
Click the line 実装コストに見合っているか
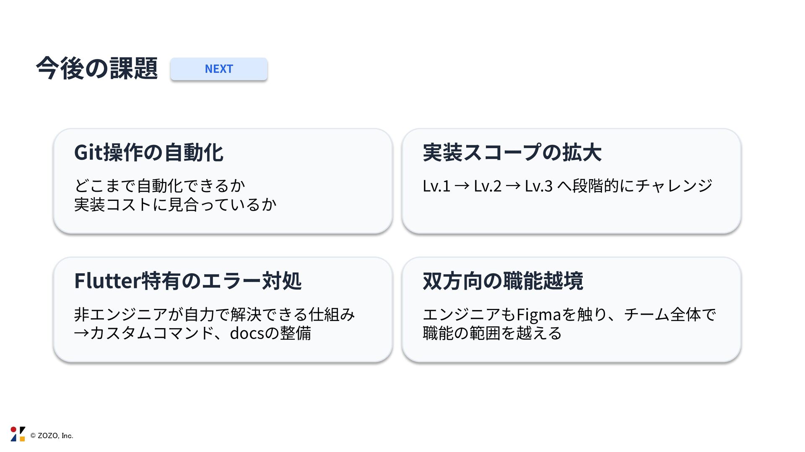175,205
